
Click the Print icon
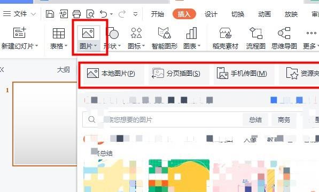click(x=77, y=14)
